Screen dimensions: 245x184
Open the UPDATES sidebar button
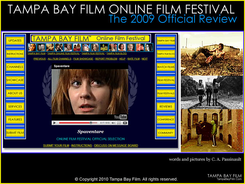[15, 40]
